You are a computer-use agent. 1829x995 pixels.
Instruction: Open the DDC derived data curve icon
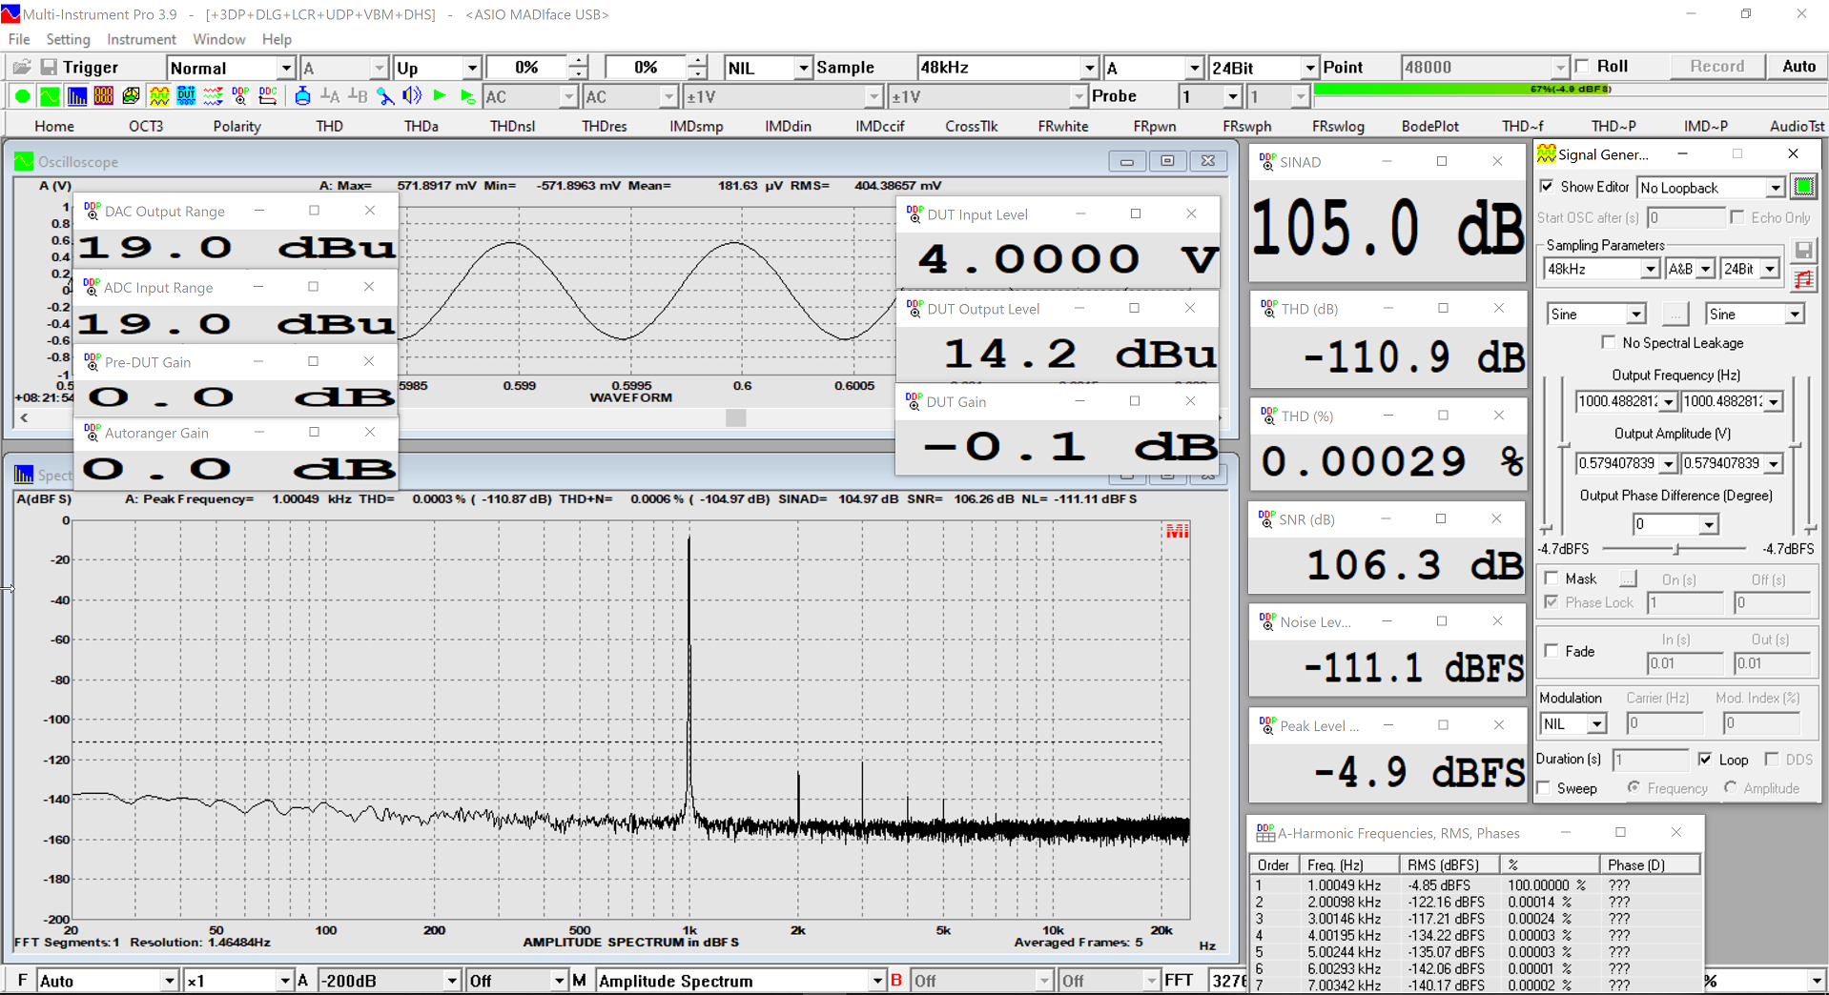tap(268, 96)
